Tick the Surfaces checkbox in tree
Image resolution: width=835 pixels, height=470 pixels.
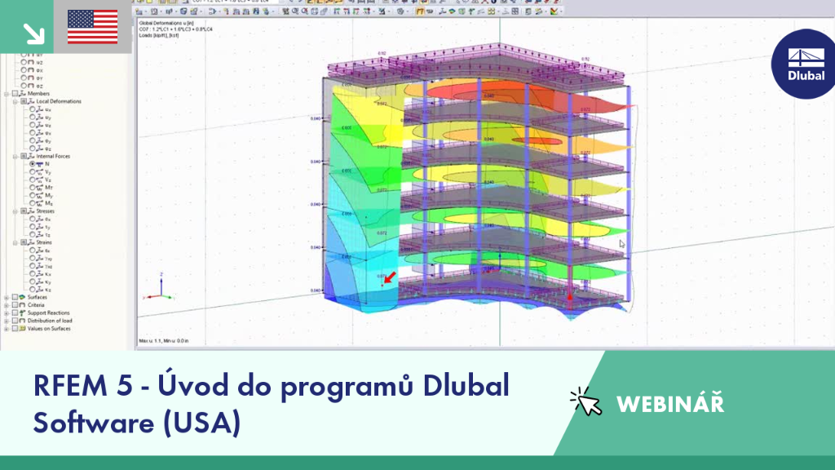[x=15, y=297]
